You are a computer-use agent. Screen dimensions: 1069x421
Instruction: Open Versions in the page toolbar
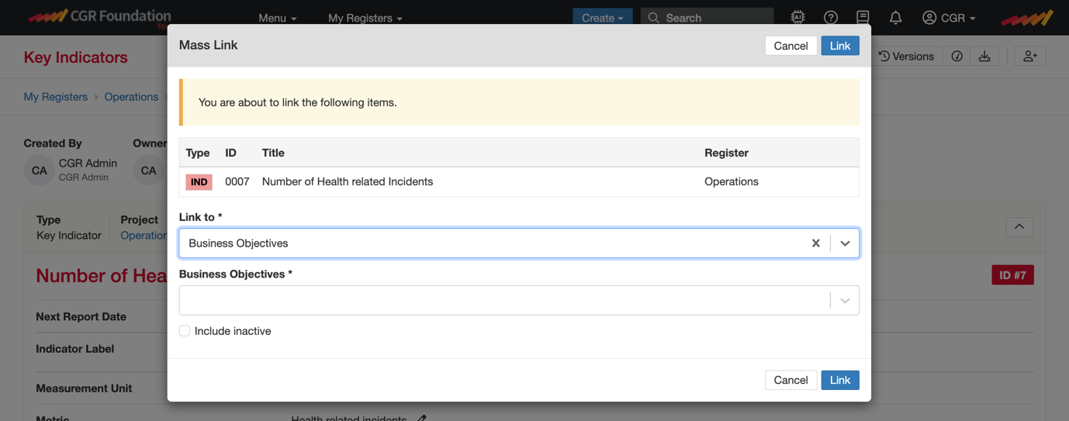(906, 56)
